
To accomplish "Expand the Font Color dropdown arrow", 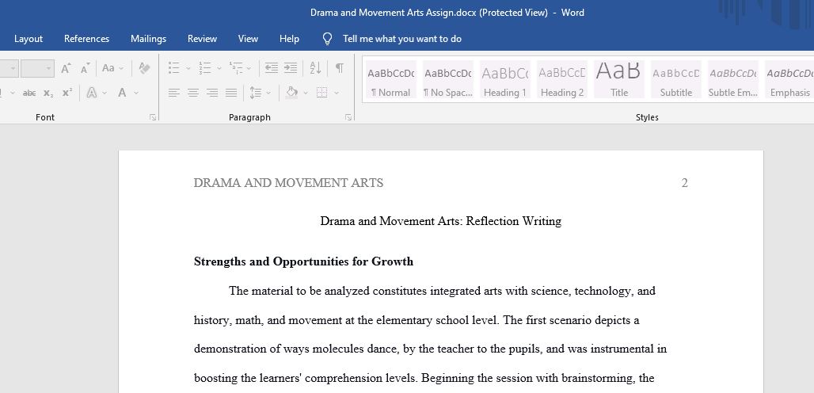I will pyautogui.click(x=136, y=93).
